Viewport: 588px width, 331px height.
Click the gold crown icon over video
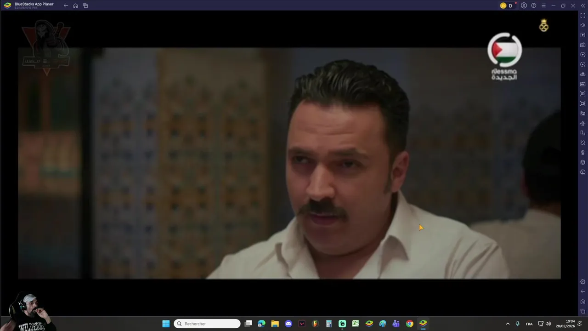click(544, 26)
